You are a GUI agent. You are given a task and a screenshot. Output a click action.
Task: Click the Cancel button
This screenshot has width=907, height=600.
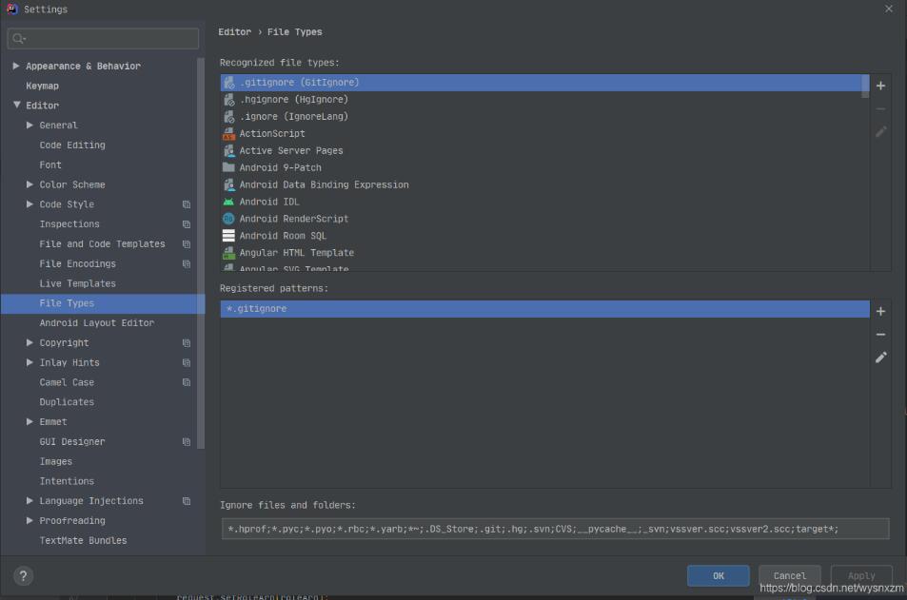click(789, 575)
